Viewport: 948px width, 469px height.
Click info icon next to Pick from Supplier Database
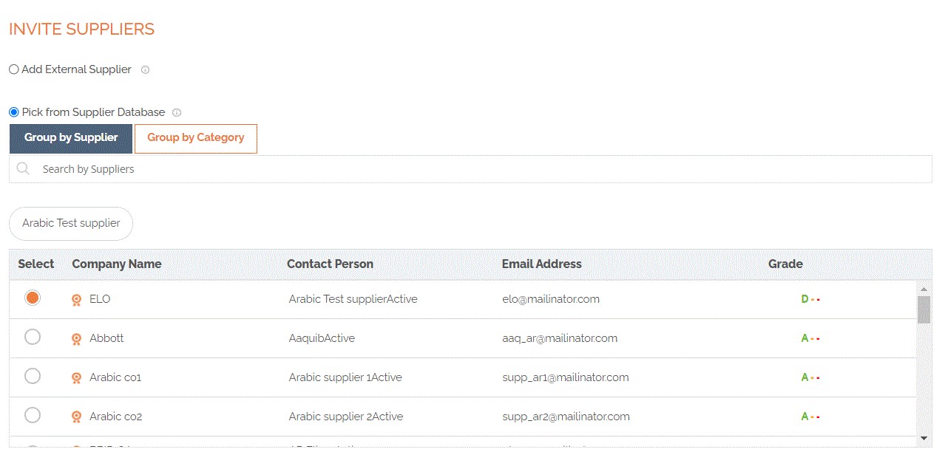pyautogui.click(x=177, y=113)
